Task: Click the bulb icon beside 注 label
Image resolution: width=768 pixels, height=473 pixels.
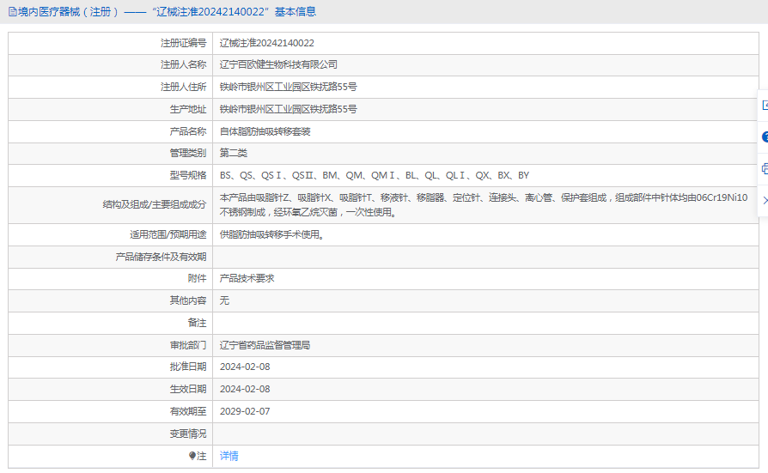Action: 192,457
